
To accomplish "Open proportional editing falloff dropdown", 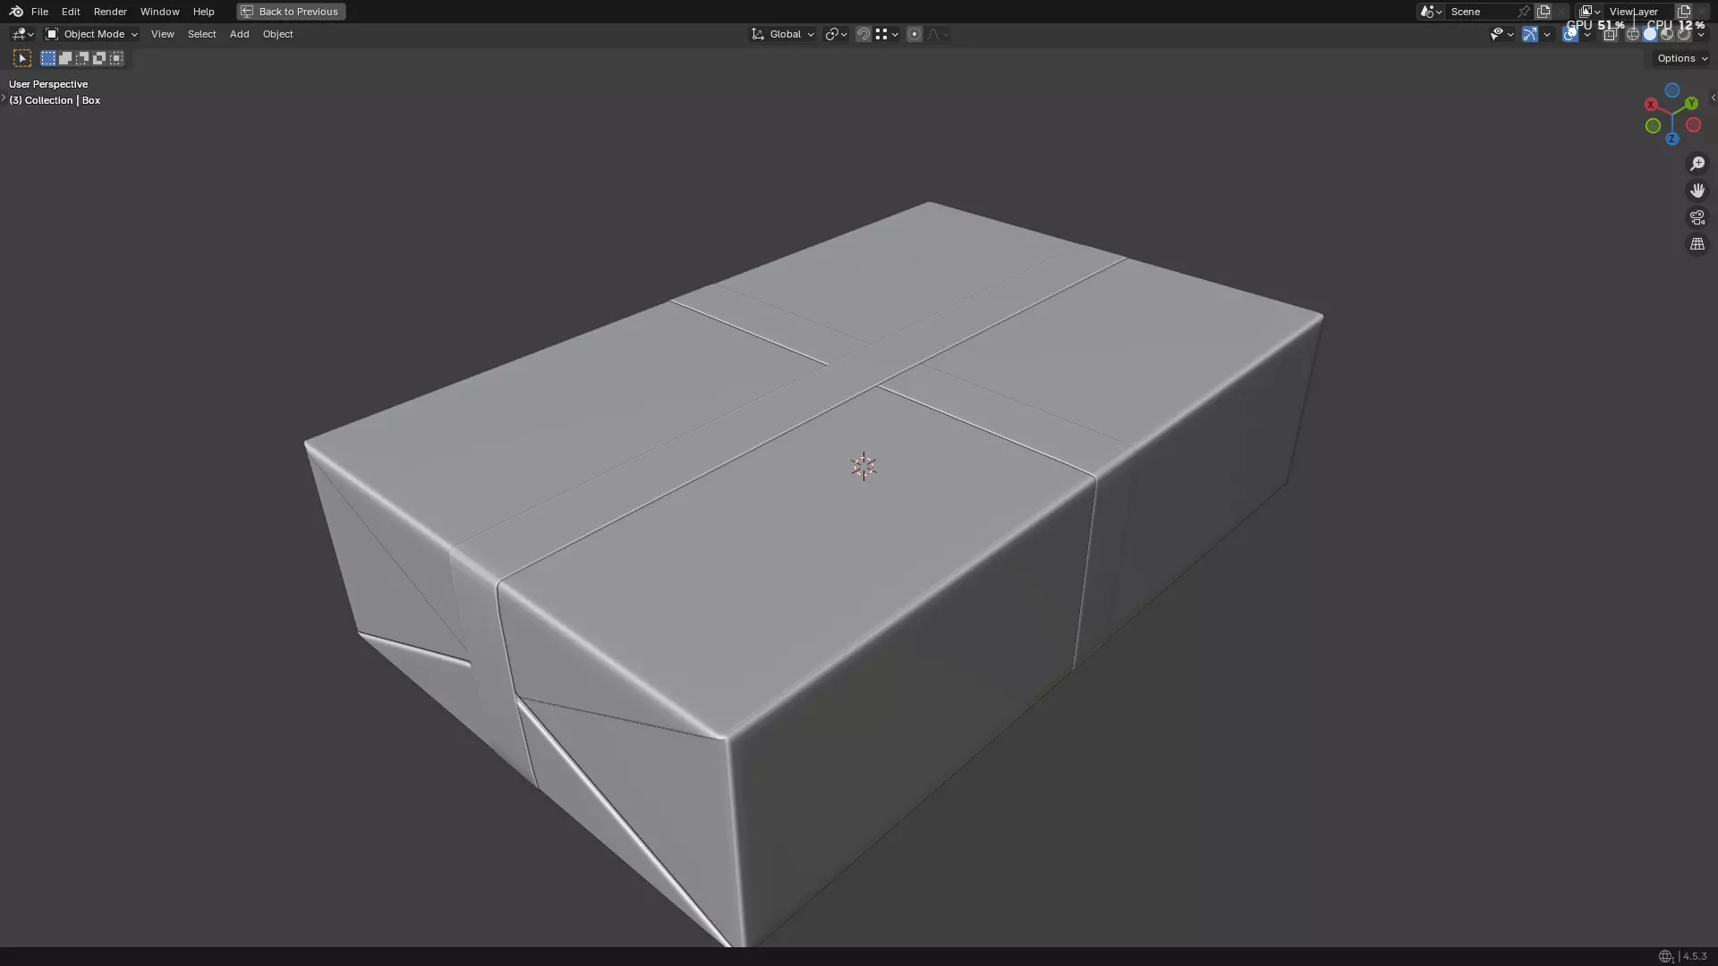I will 938,34.
